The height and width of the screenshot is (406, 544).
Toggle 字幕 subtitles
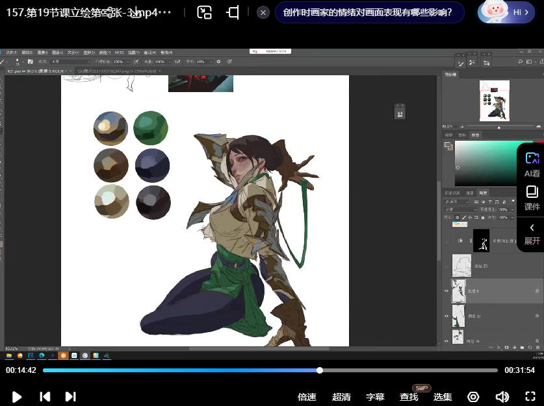[x=375, y=397]
